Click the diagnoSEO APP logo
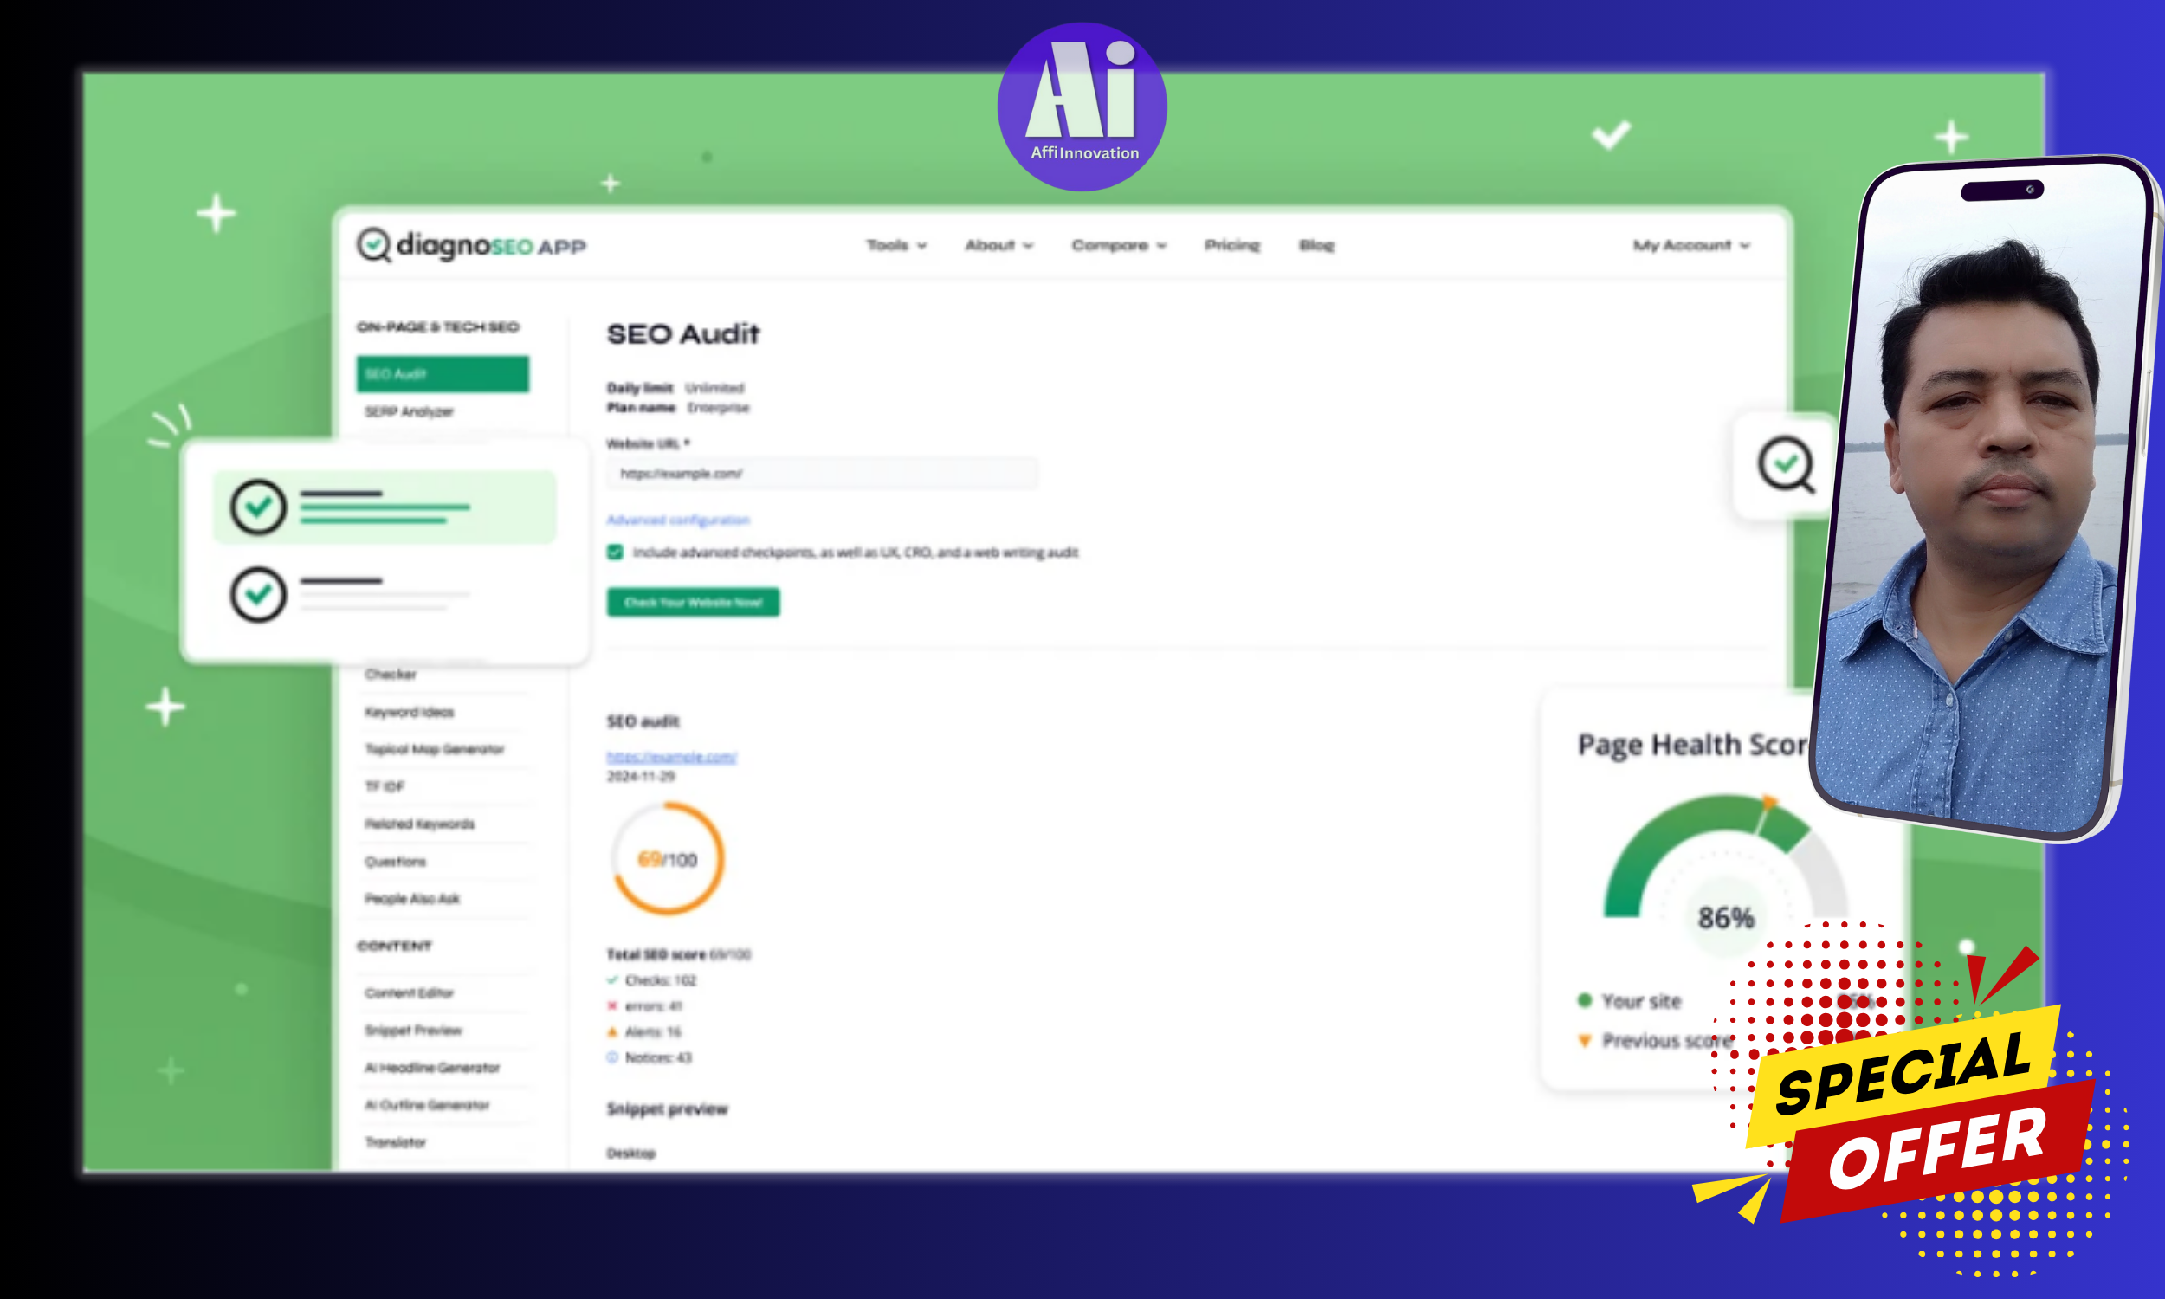The height and width of the screenshot is (1299, 2165). tap(471, 245)
